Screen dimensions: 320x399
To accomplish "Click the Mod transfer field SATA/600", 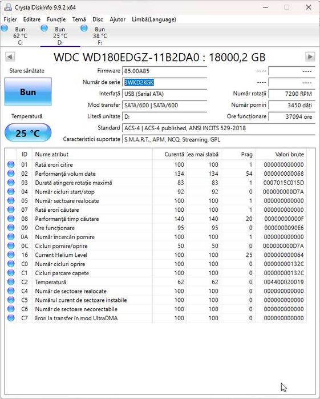I will coord(164,105).
